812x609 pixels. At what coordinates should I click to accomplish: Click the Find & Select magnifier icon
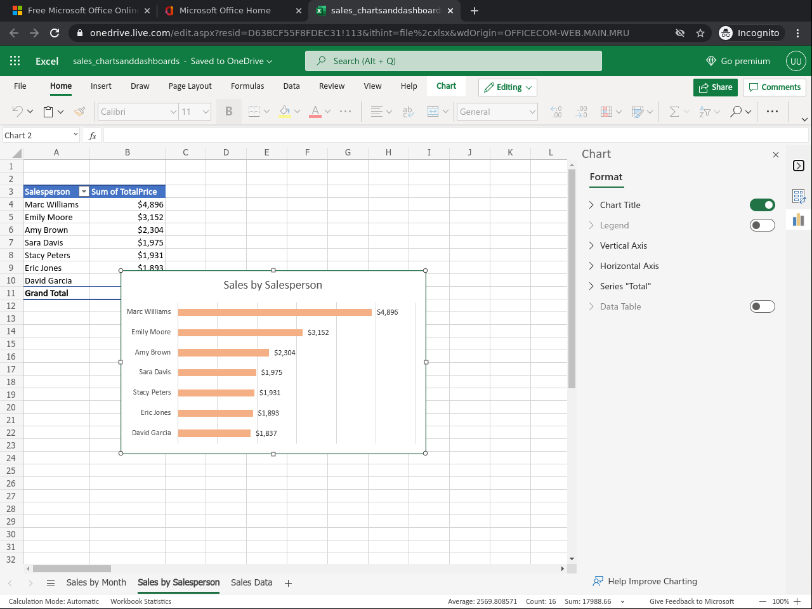coord(736,112)
